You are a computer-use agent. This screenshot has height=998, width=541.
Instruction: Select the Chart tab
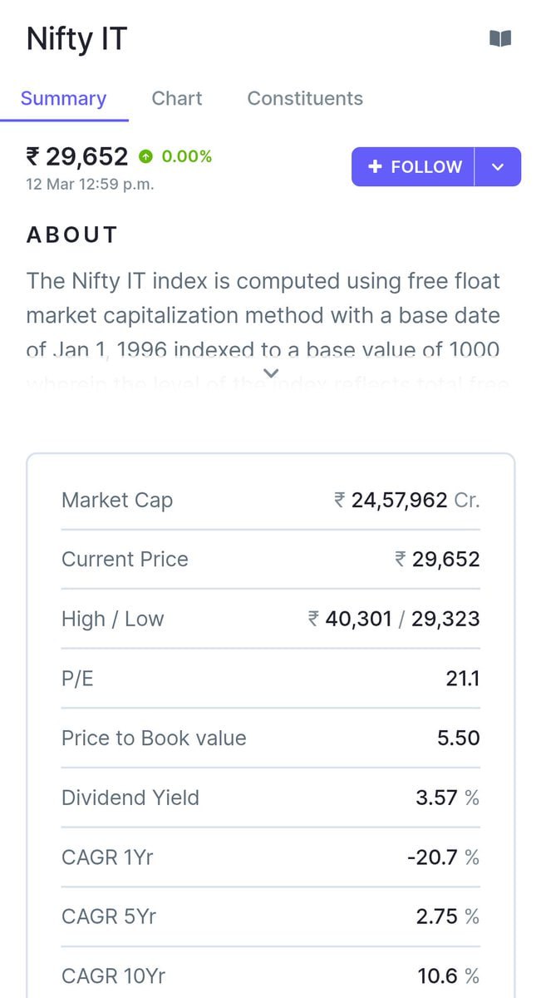[x=177, y=98]
